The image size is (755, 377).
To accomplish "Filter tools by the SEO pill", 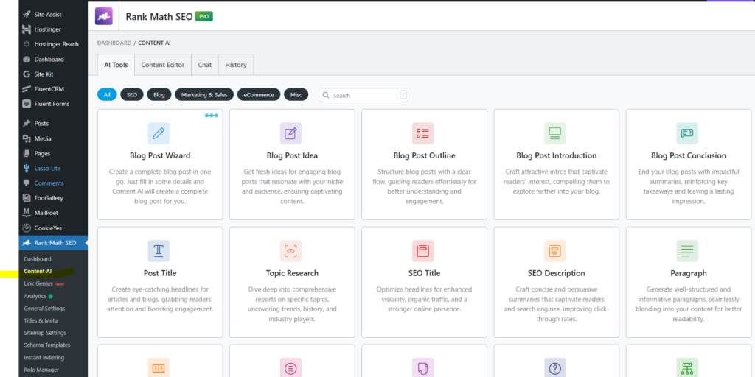I will click(132, 95).
